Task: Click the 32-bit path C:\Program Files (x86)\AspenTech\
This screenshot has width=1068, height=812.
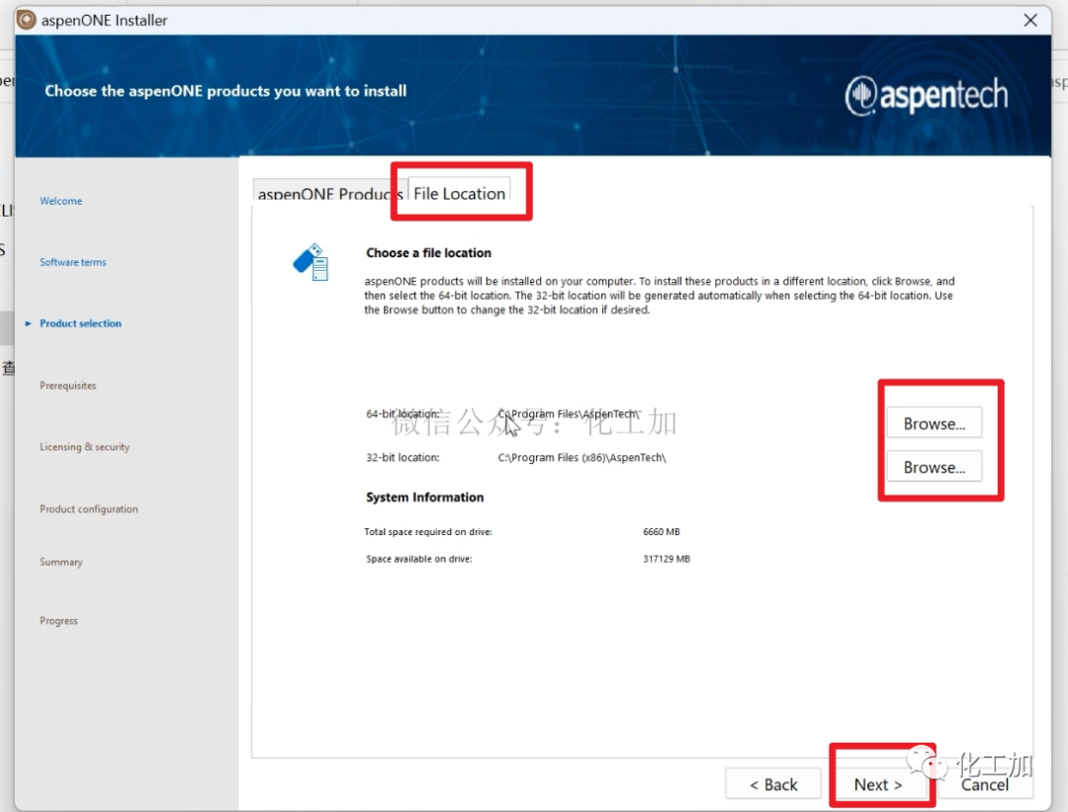Action: pos(582,458)
